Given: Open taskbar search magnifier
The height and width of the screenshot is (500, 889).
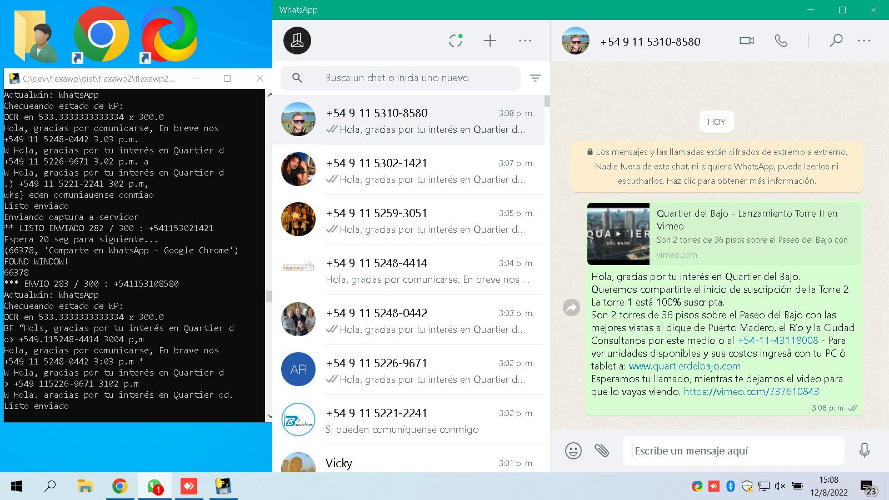Looking at the screenshot, I should [x=50, y=487].
